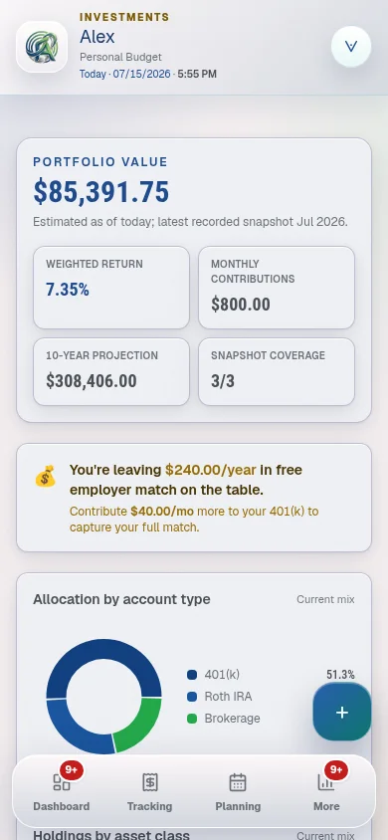Open the Planning calendar icon
The height and width of the screenshot is (840, 388).
point(238,782)
